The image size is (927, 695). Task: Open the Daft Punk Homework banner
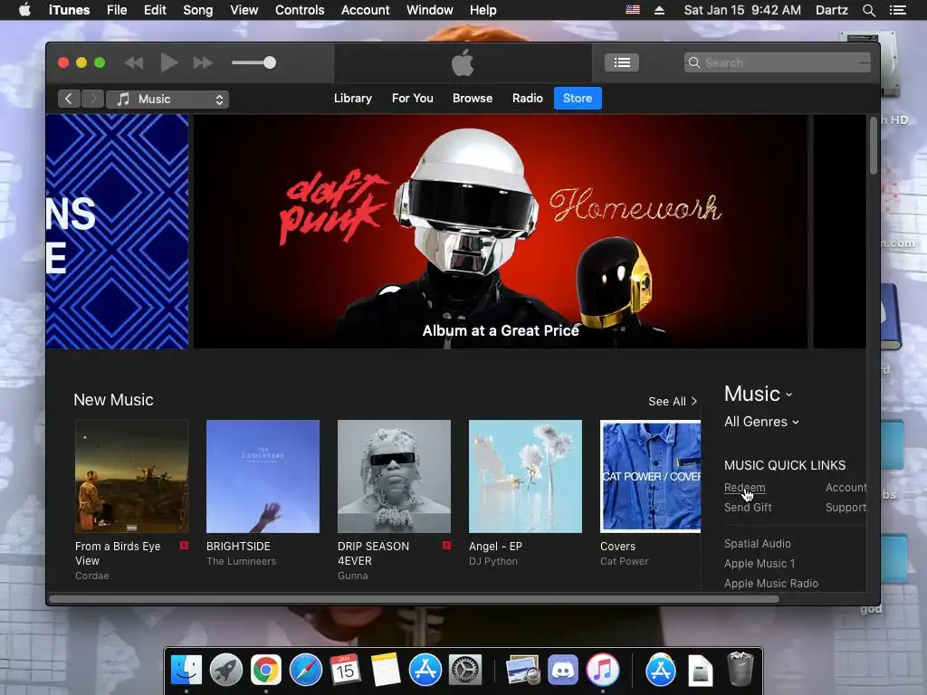[x=500, y=231]
